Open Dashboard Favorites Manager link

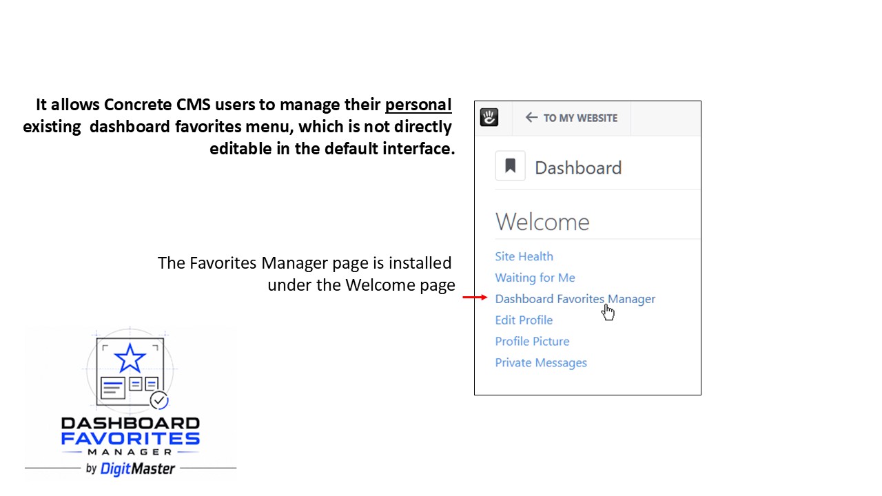pos(575,299)
